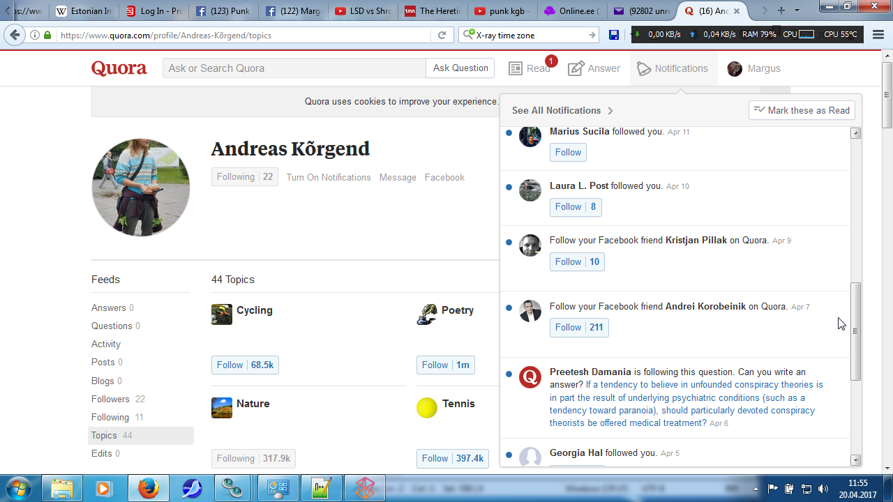The height and width of the screenshot is (502, 893).
Task: Follow Kristjan Pillak
Action: [x=577, y=262]
